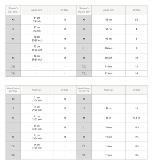Click the 81 cm 31-32 inch cell

(x=37, y=118)
